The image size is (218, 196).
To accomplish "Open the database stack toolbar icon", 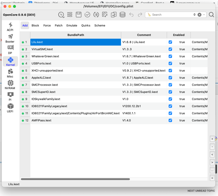I will click(x=122, y=15).
